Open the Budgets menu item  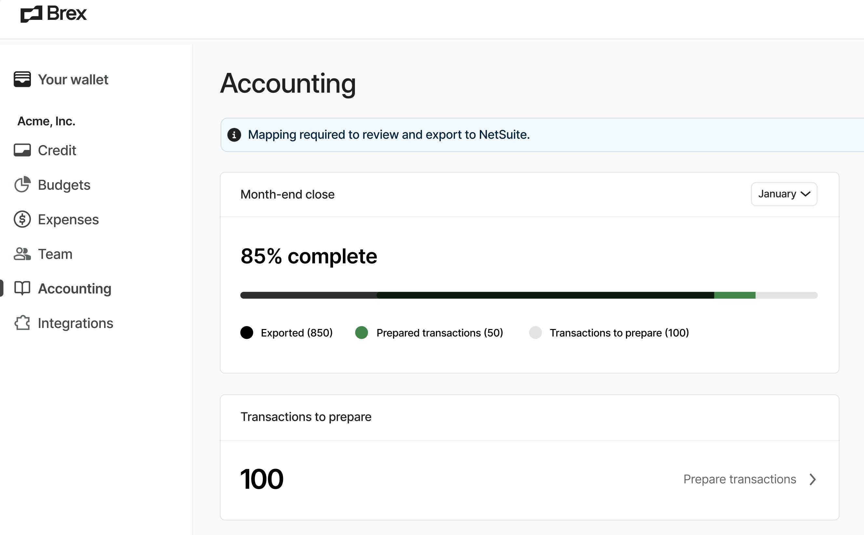64,185
